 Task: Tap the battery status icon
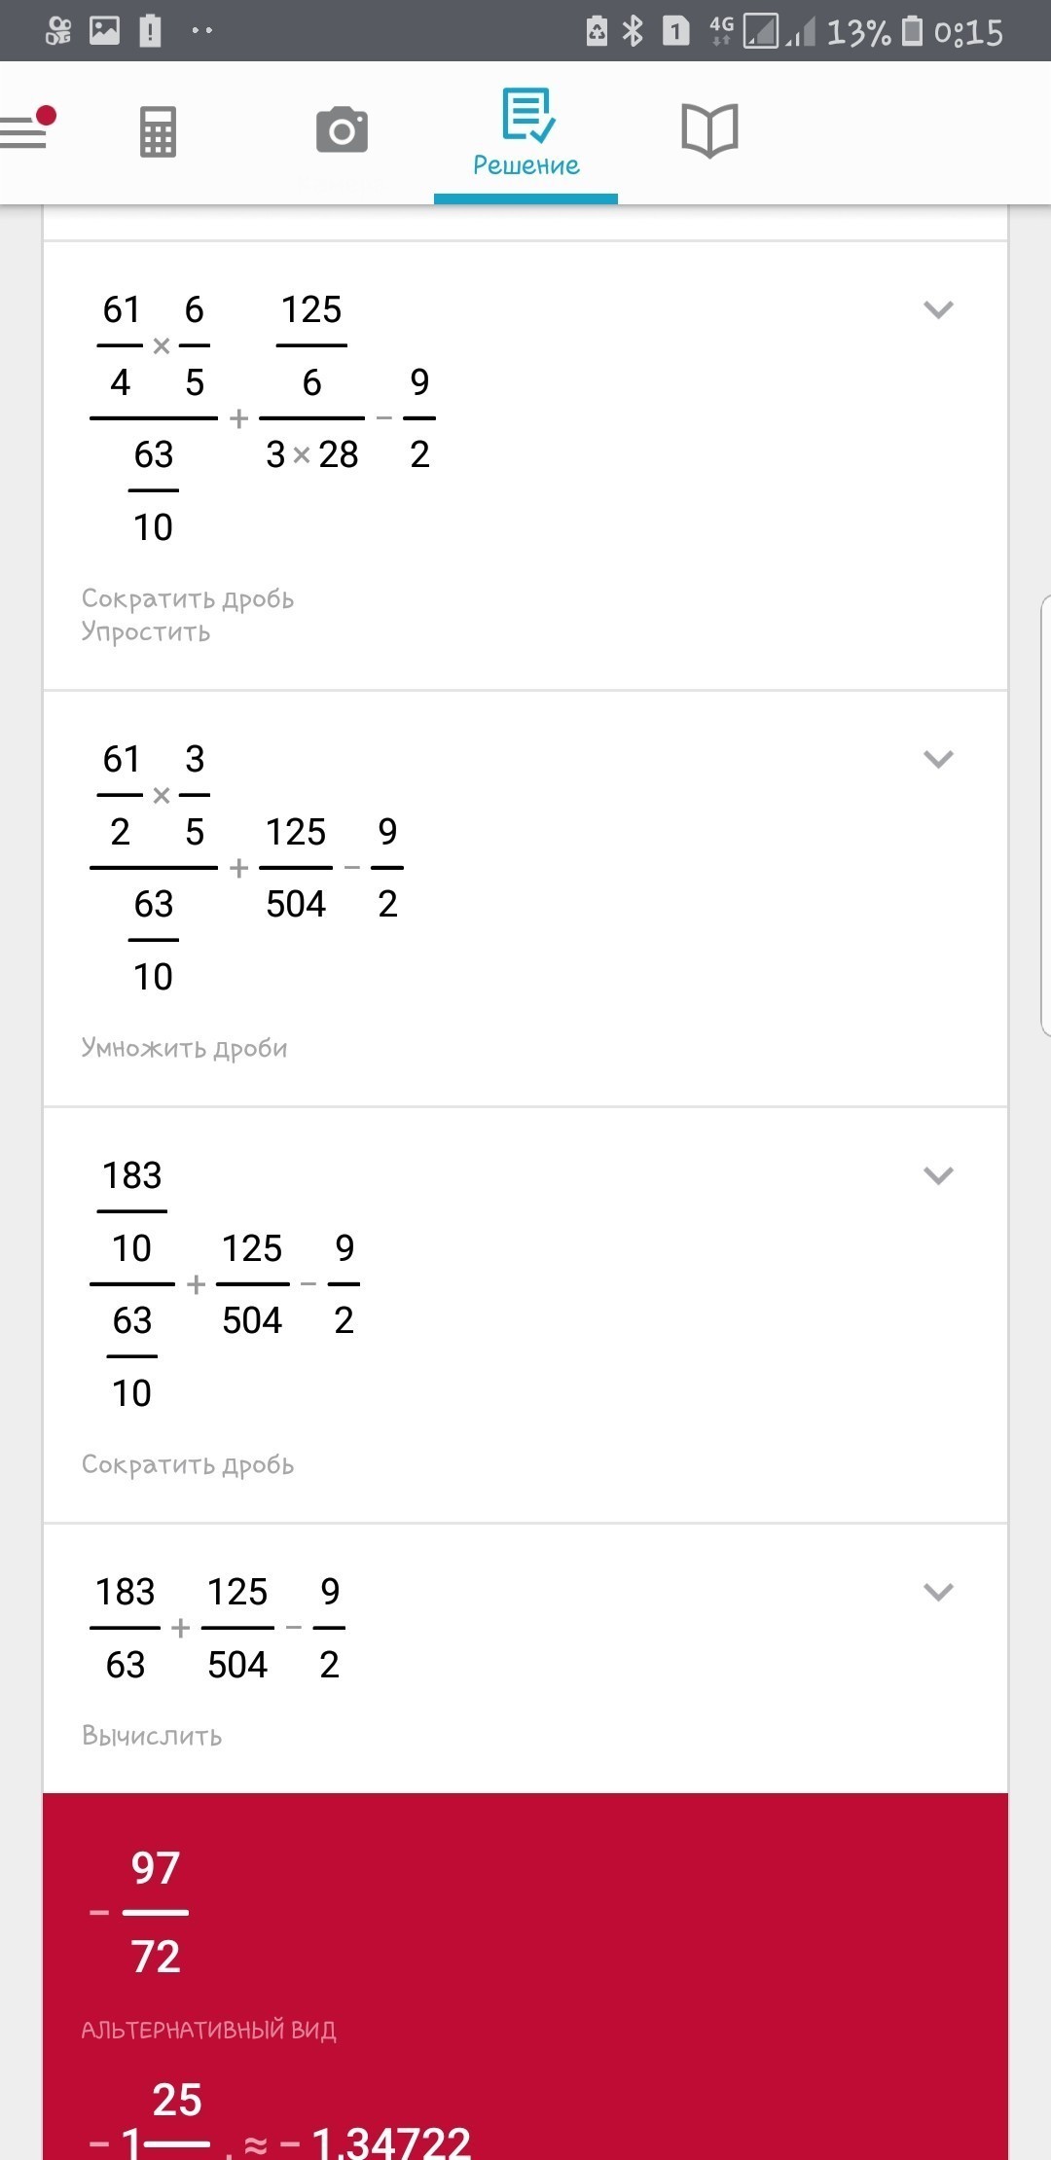(x=912, y=31)
